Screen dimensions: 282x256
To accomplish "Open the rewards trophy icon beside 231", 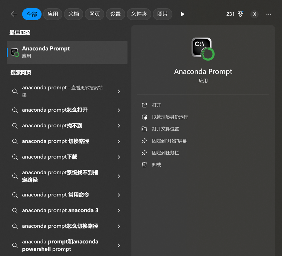I will (240, 14).
